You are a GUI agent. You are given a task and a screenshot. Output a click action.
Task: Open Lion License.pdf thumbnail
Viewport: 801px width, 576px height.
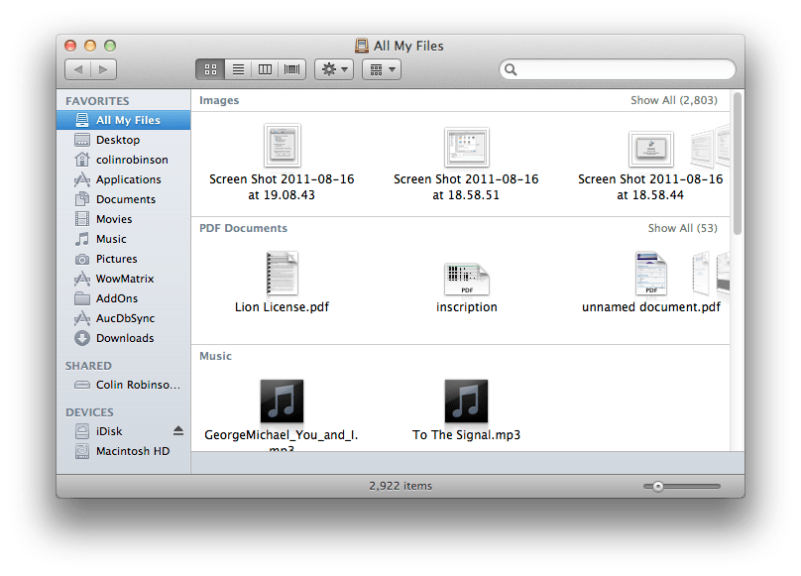pyautogui.click(x=283, y=276)
